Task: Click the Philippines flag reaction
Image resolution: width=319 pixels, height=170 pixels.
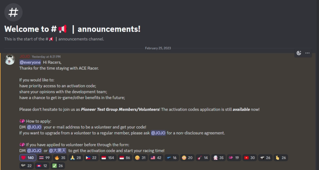Action: (x=92, y=158)
